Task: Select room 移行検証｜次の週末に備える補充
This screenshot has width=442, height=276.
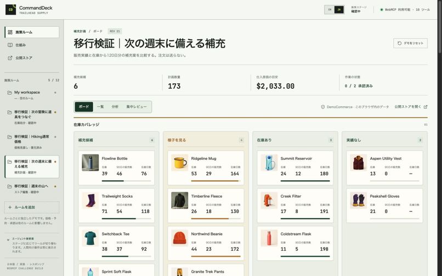Action: pyautogui.click(x=32, y=166)
